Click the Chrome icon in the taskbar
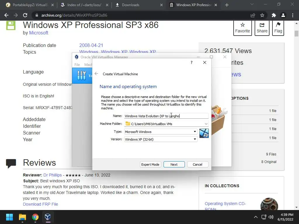299x224 pixels. click(x=35, y=217)
